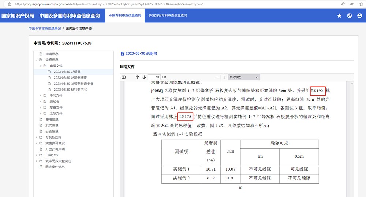Click the read aloud icon in the address bar
Screen dimensions: 366x197
click(x=343, y=4)
